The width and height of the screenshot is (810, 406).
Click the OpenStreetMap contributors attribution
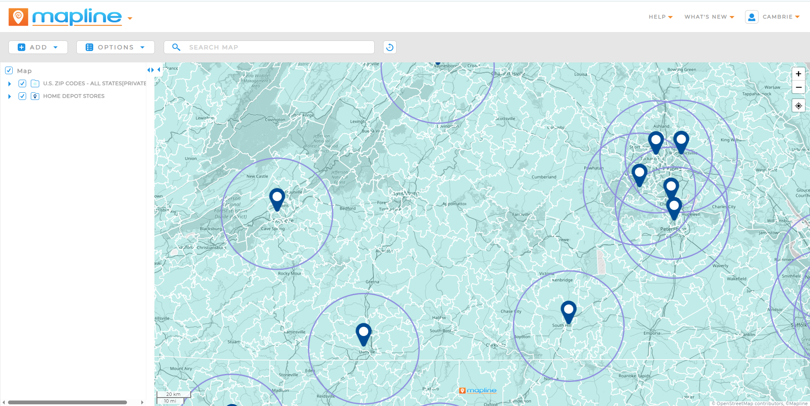747,403
